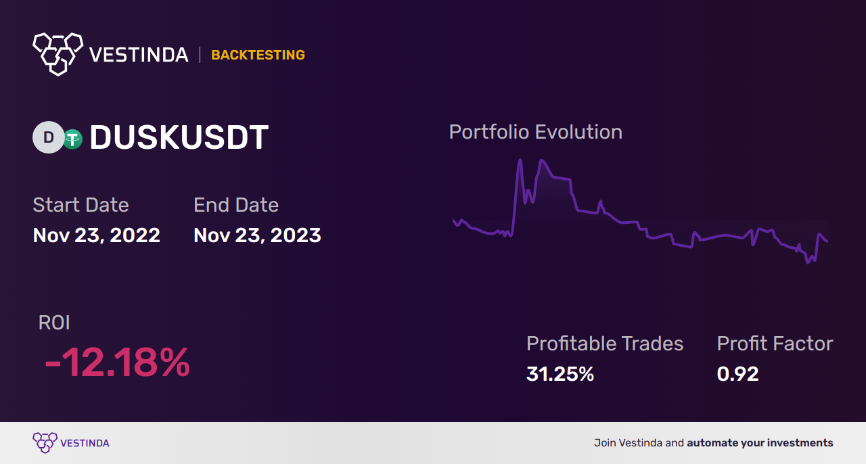The height and width of the screenshot is (464, 866).
Task: Click the End Date label
Action: click(x=236, y=205)
